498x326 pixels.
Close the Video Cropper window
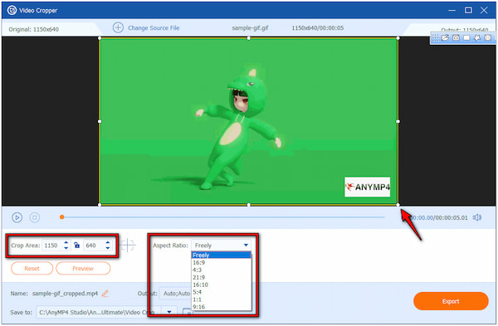point(484,10)
